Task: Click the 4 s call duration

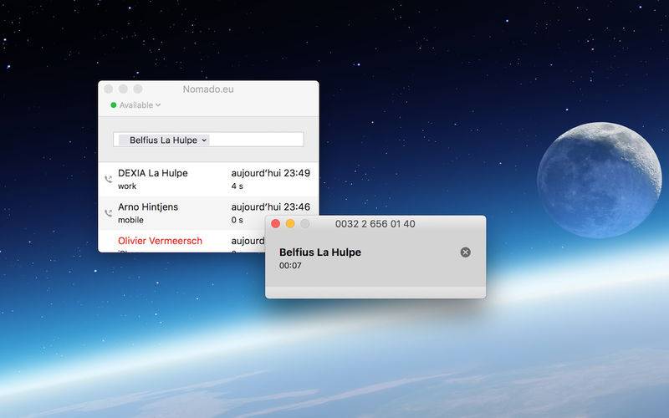Action: pos(237,186)
